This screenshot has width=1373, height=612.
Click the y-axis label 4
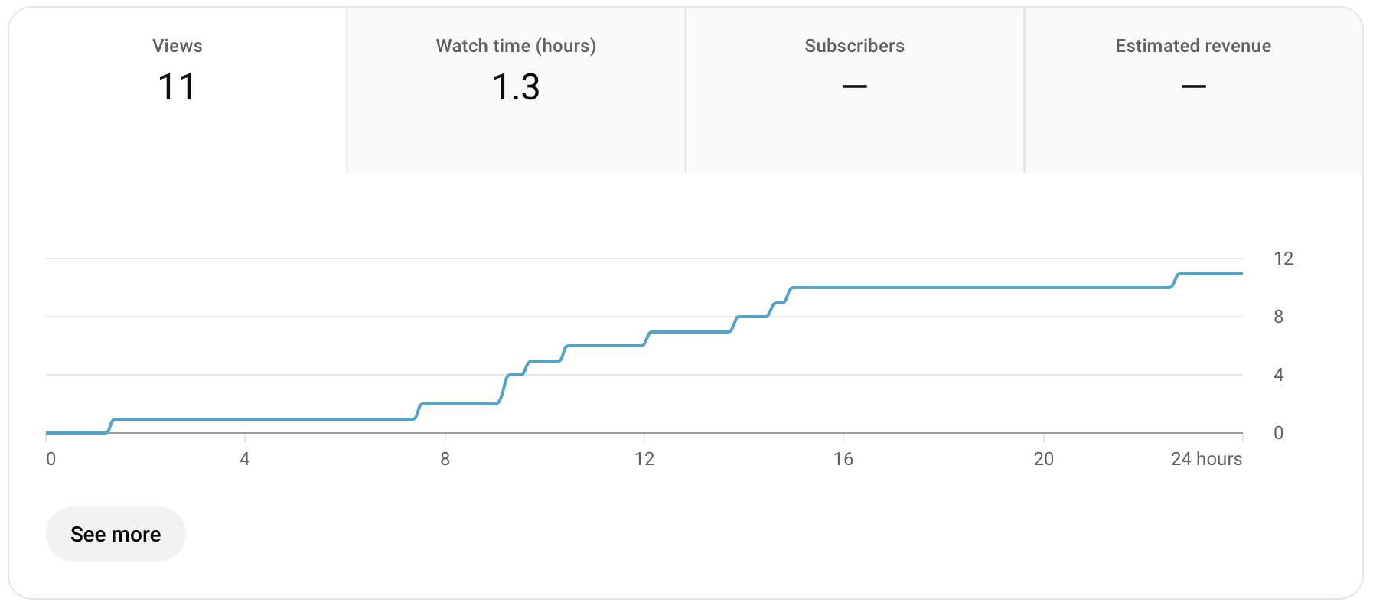pyautogui.click(x=1278, y=375)
